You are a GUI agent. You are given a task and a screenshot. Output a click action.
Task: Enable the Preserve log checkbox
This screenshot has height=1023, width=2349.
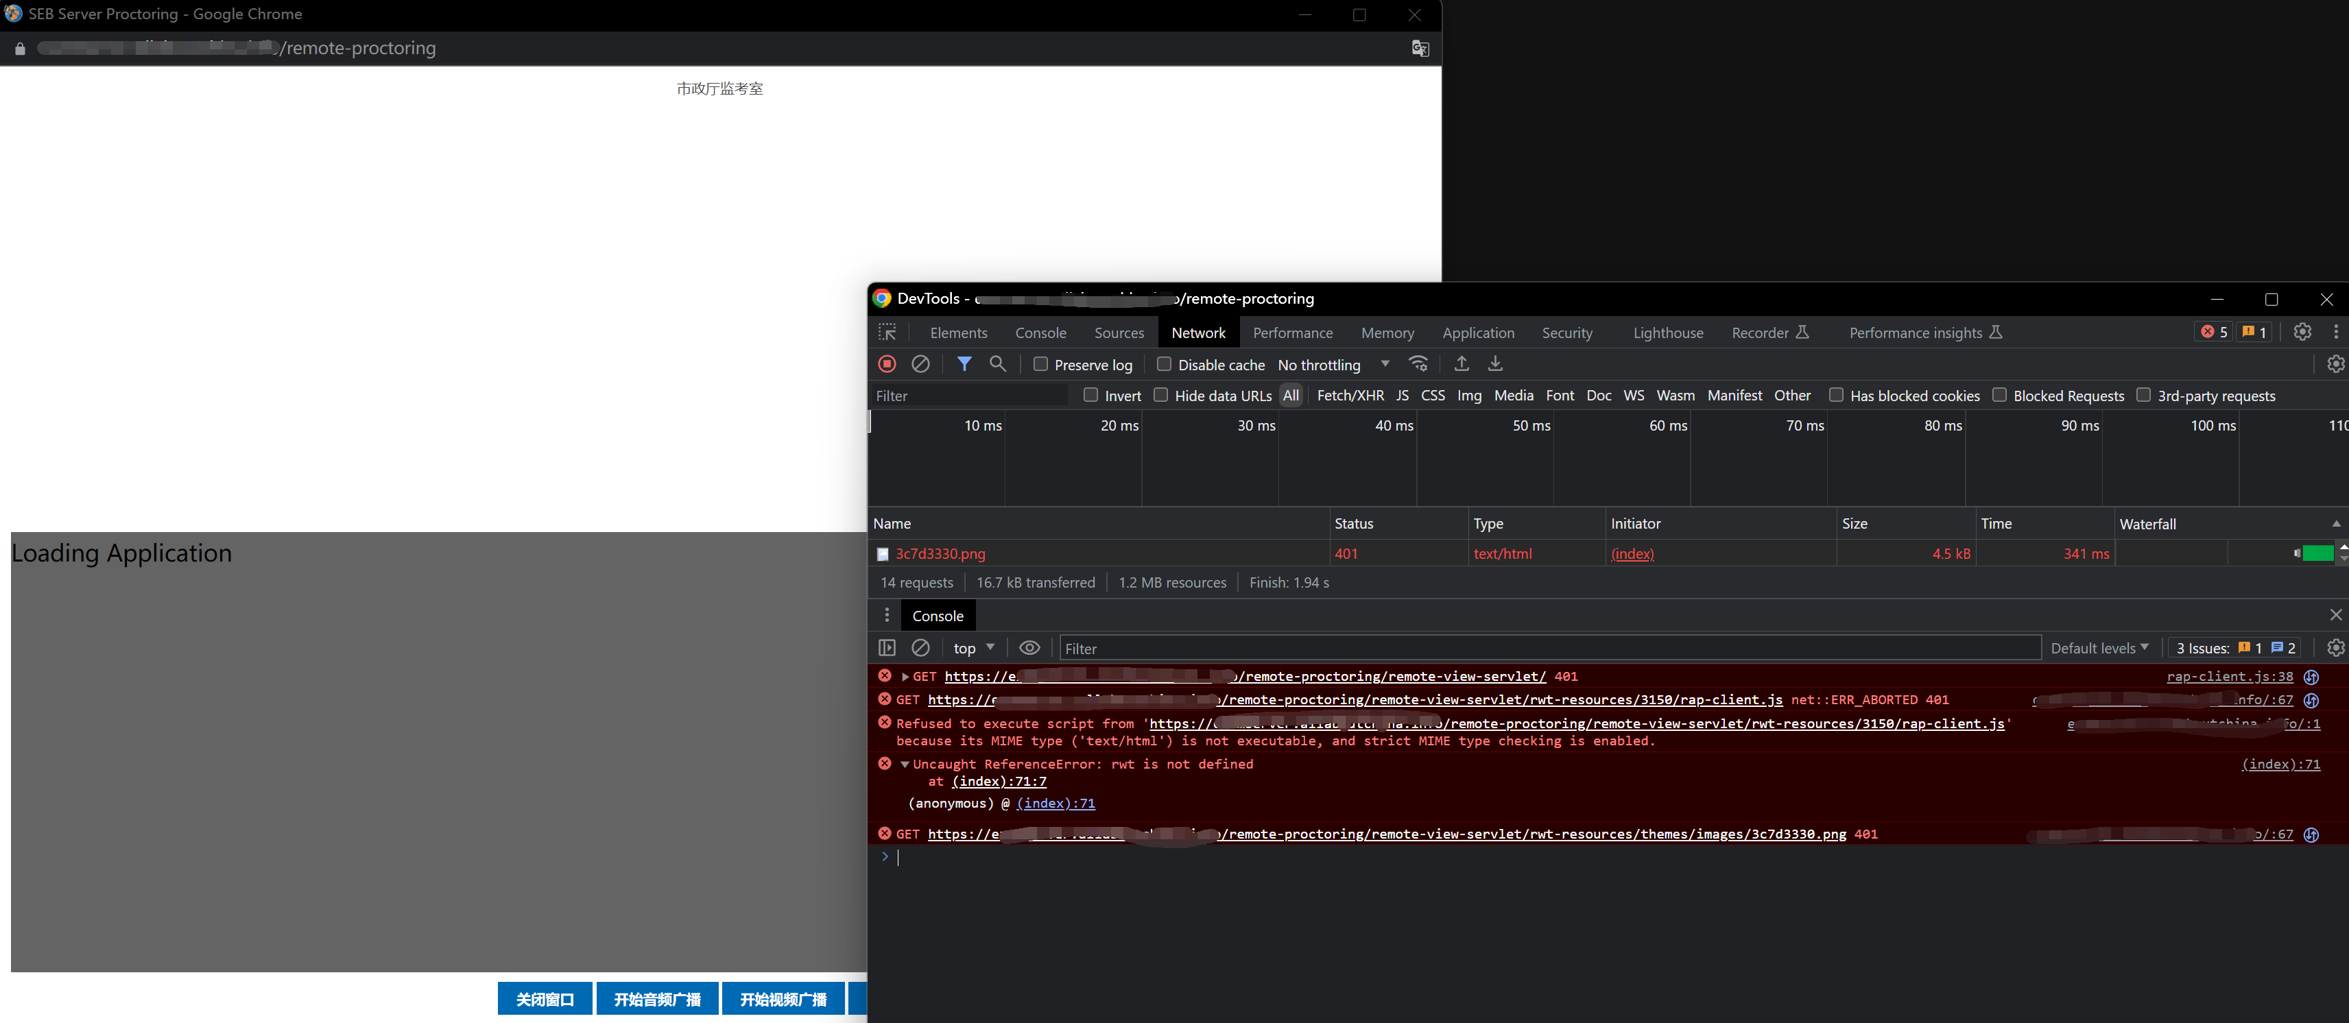(x=1040, y=364)
